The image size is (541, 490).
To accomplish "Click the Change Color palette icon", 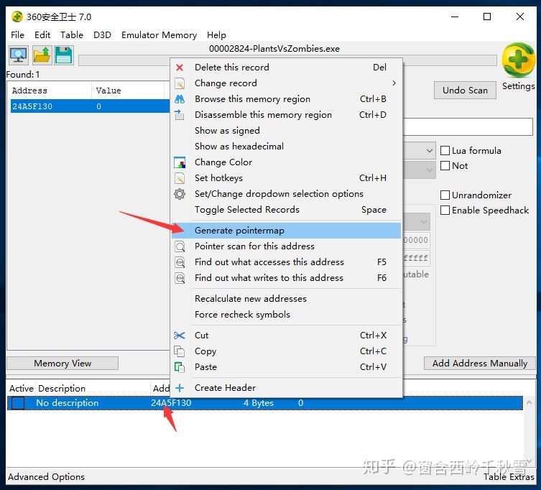I will (x=180, y=162).
